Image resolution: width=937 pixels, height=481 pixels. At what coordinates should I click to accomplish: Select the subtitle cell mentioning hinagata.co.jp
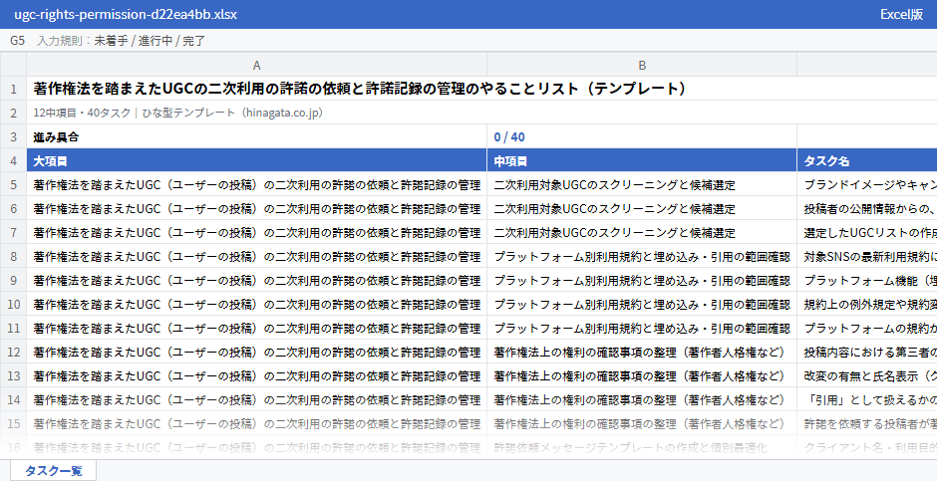481,113
